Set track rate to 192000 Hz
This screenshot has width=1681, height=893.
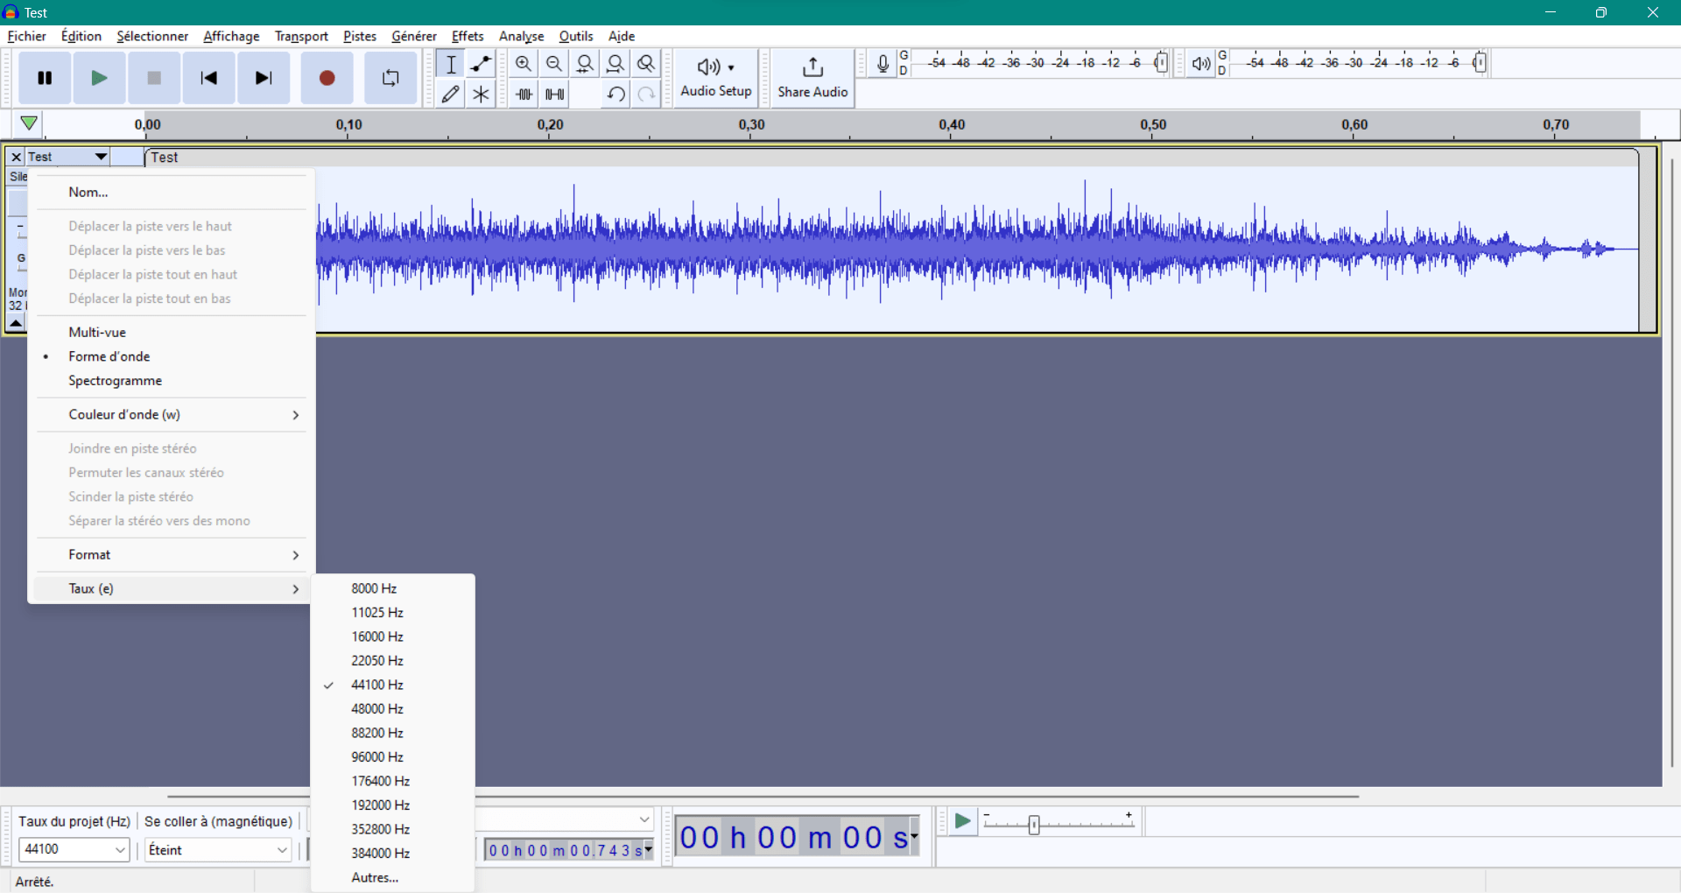[x=392, y=805]
